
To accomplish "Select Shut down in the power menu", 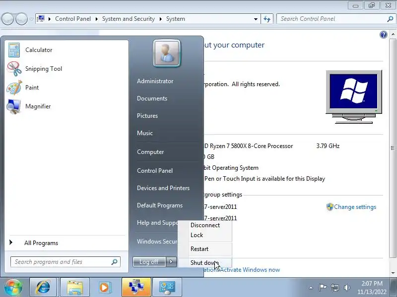I will coord(204,263).
